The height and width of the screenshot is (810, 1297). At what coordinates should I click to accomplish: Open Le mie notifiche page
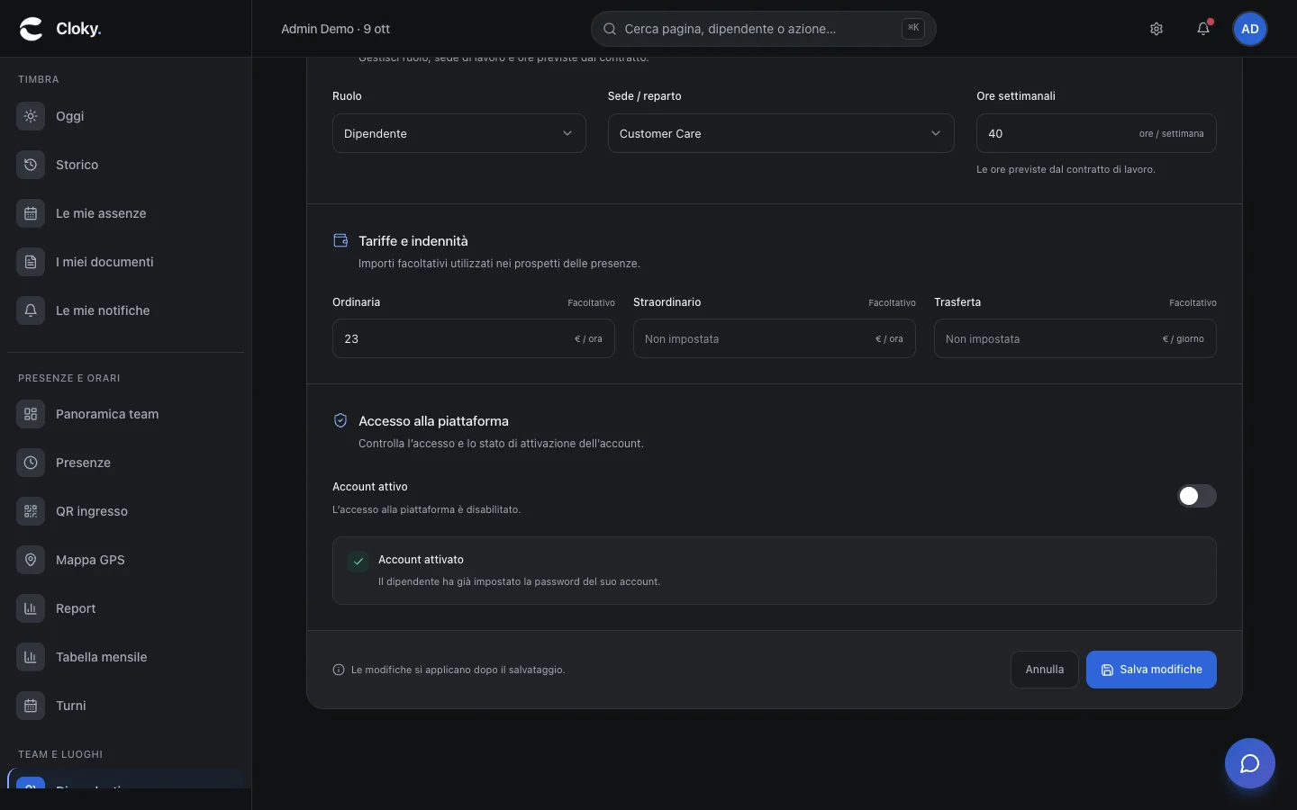pyautogui.click(x=125, y=310)
